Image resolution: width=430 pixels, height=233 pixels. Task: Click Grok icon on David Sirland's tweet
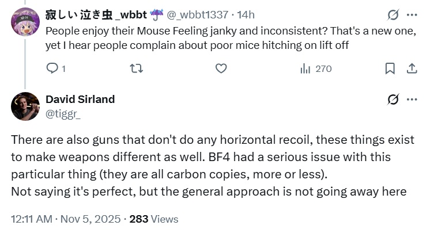click(x=393, y=100)
